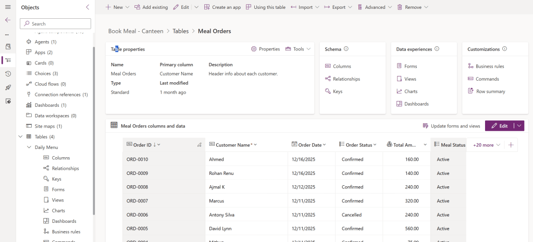
Task: Click info icon beside Customizations
Action: [x=504, y=49]
